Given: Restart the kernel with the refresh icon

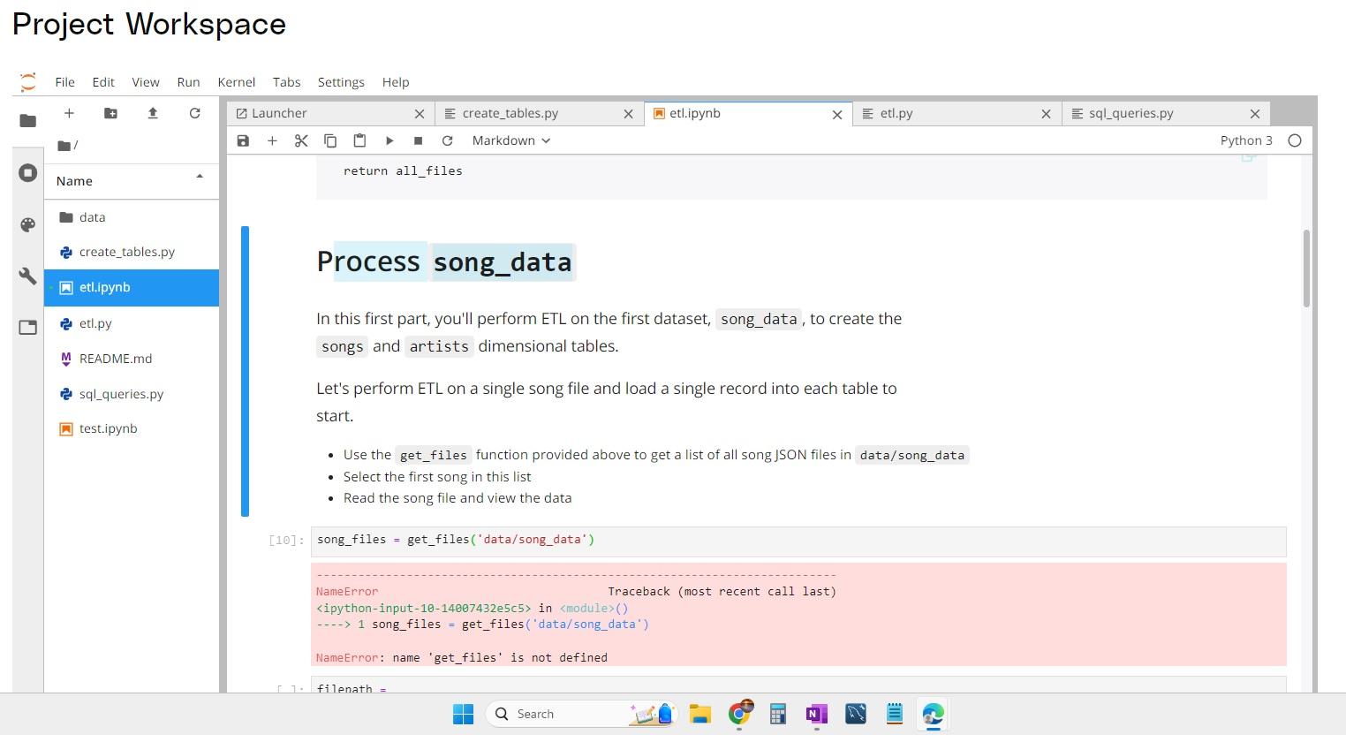Looking at the screenshot, I should click(x=448, y=140).
